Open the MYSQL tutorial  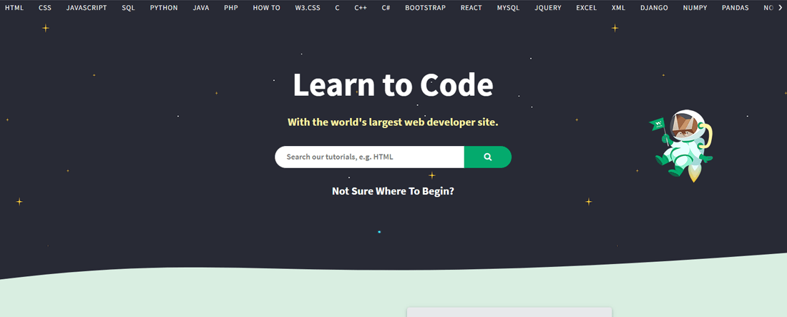[509, 8]
